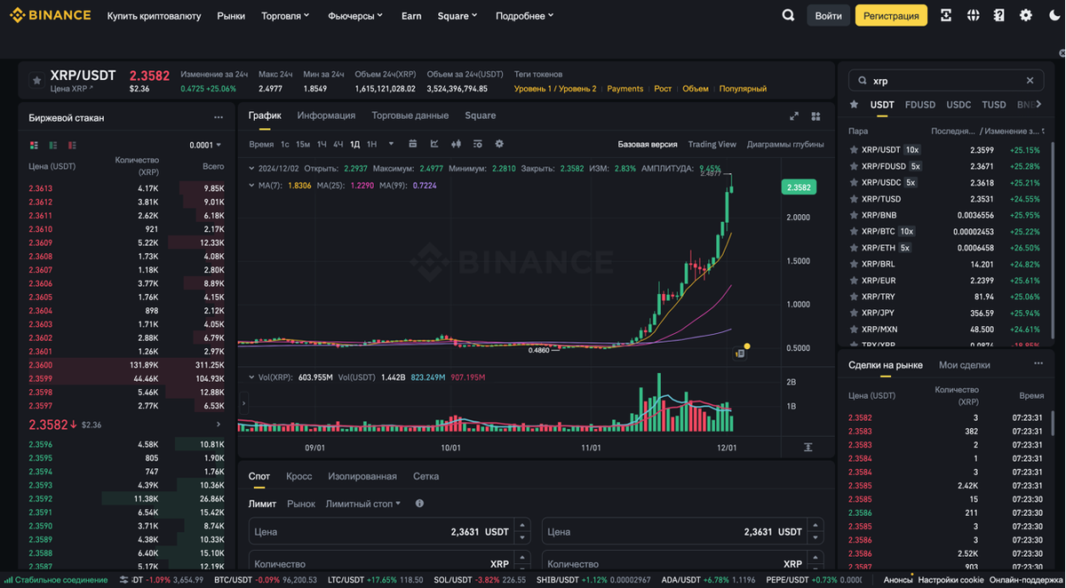
Task: Favorite XRP/USDT using the star in the header
Action: [36, 81]
